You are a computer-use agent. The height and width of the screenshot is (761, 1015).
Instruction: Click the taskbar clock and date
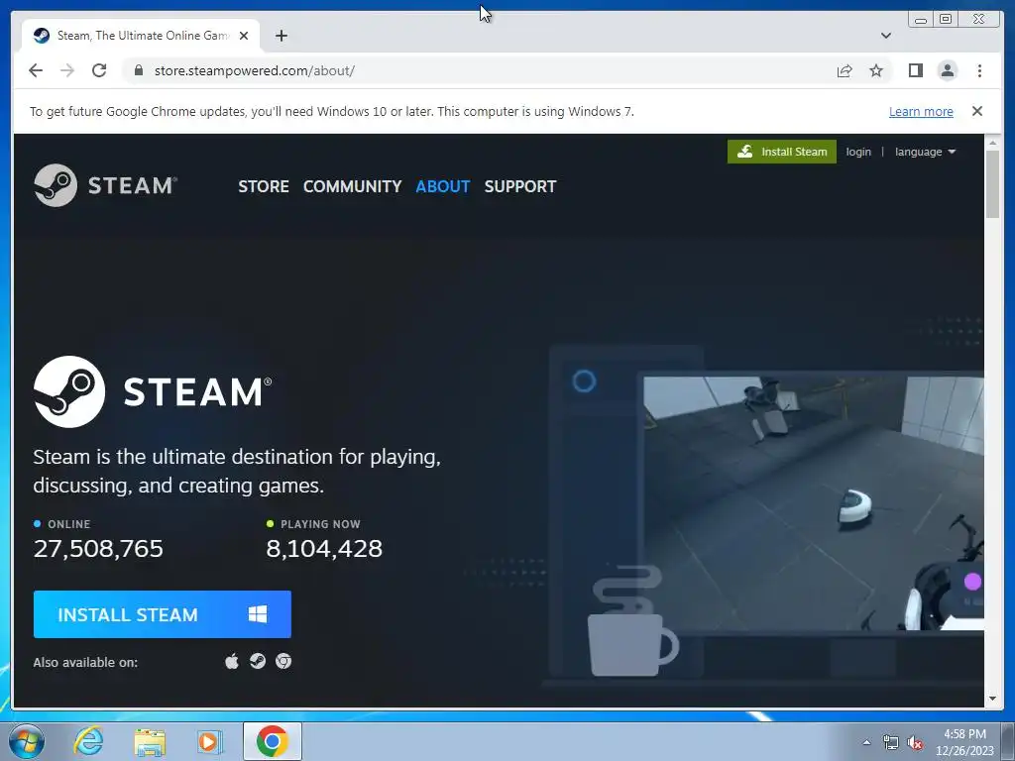click(x=963, y=742)
